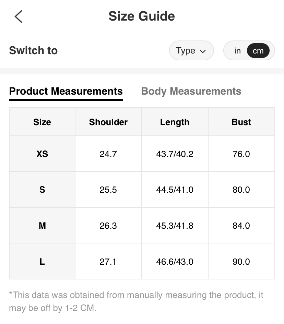
Task: Click the Switch to label
Action: [33, 50]
